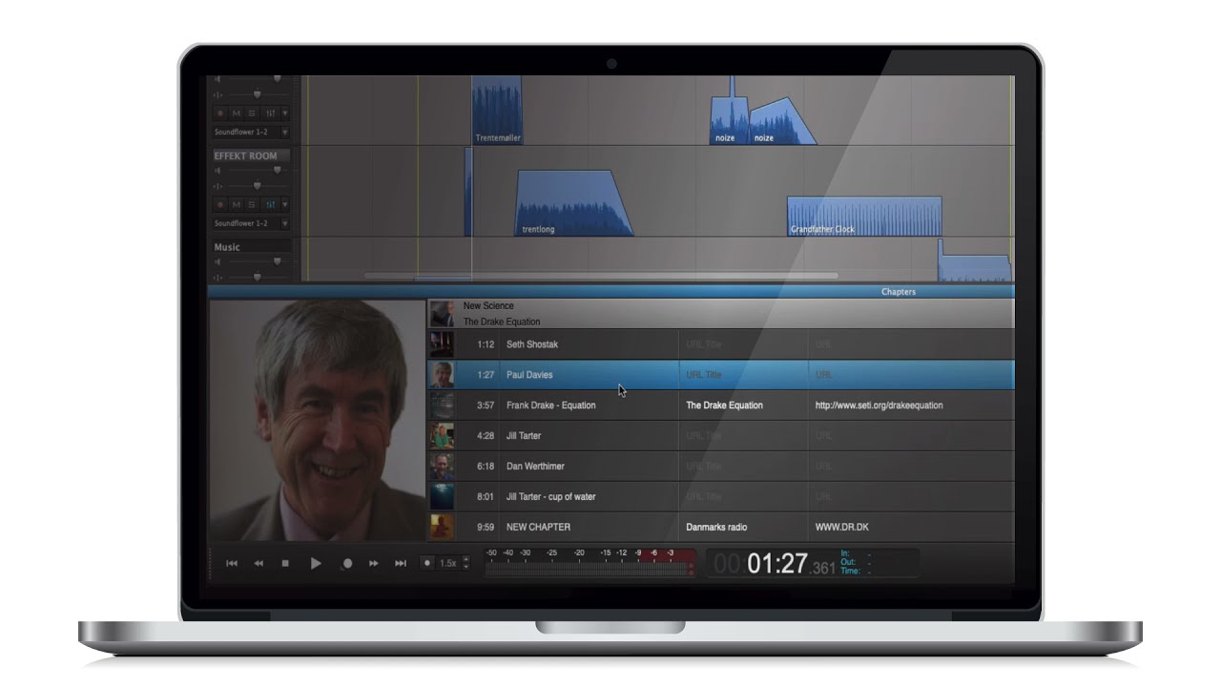This screenshot has width=1221, height=687.
Task: Click the seti.org/drakeequation URL
Action: point(880,406)
